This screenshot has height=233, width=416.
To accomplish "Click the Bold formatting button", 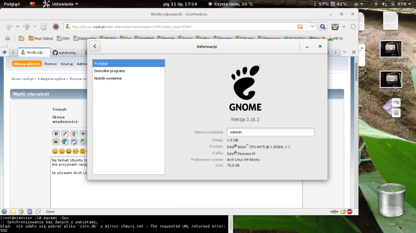I will [x=56, y=133].
